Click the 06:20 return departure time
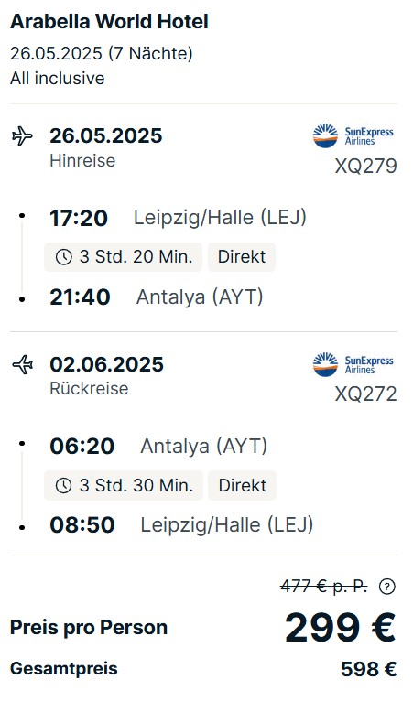Image resolution: width=413 pixels, height=701 pixels. click(82, 447)
